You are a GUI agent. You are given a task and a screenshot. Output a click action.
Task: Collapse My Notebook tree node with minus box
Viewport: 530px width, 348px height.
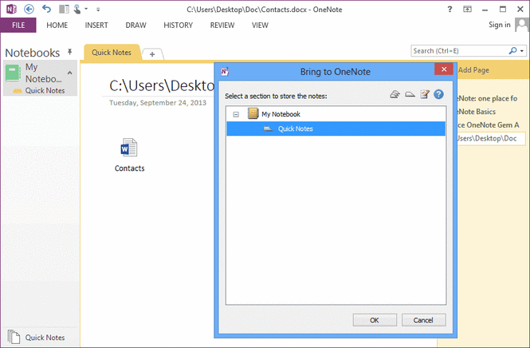click(x=236, y=114)
